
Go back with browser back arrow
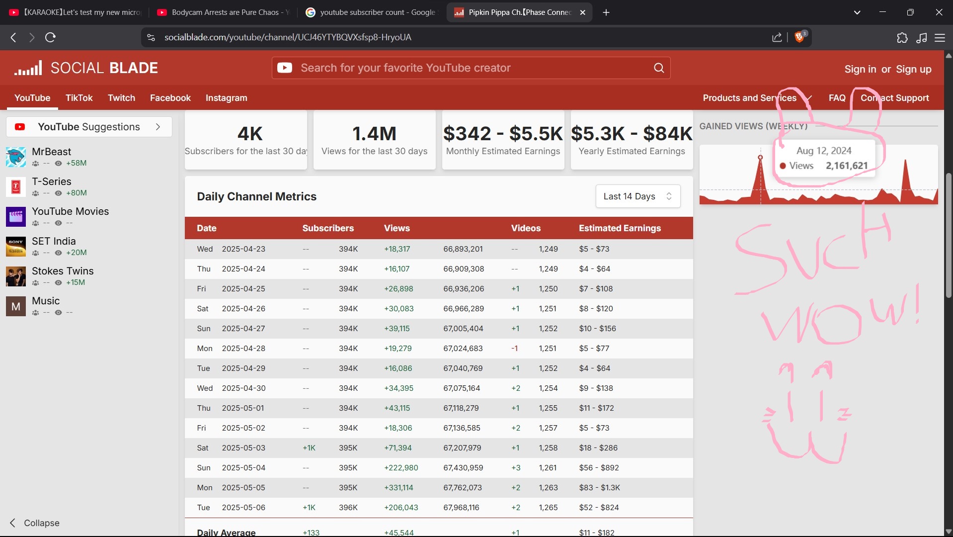click(13, 37)
